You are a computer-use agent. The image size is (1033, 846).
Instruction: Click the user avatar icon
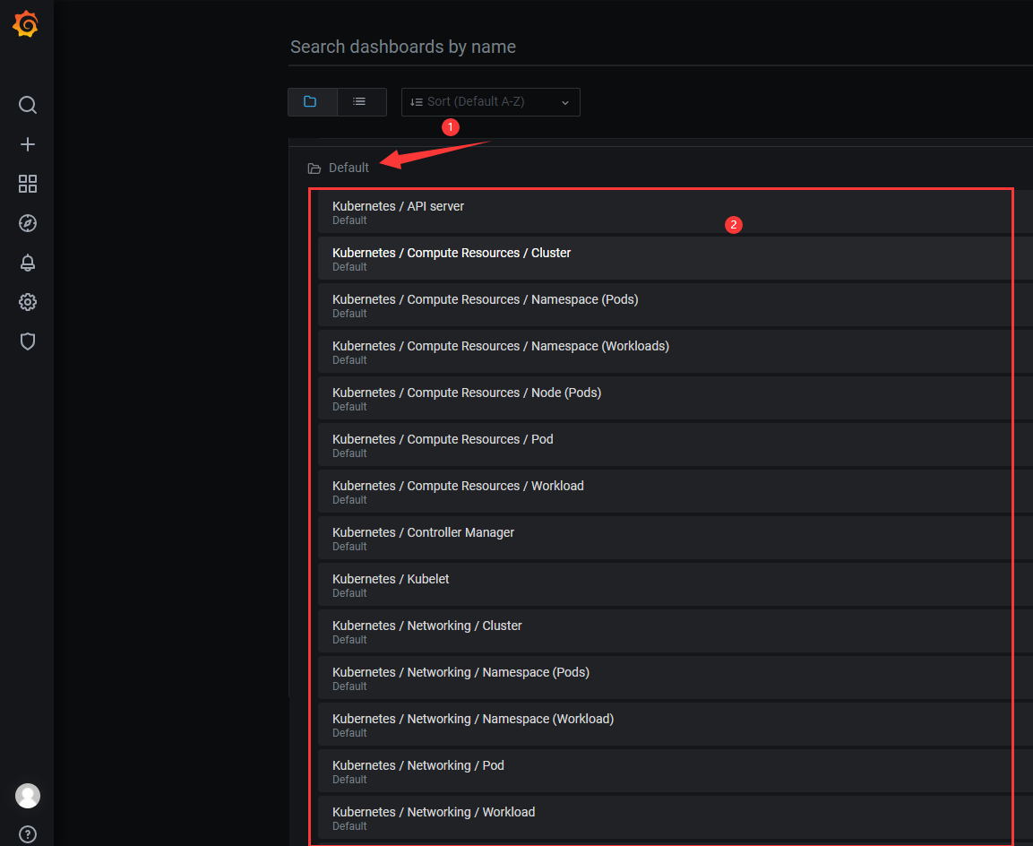point(28,796)
